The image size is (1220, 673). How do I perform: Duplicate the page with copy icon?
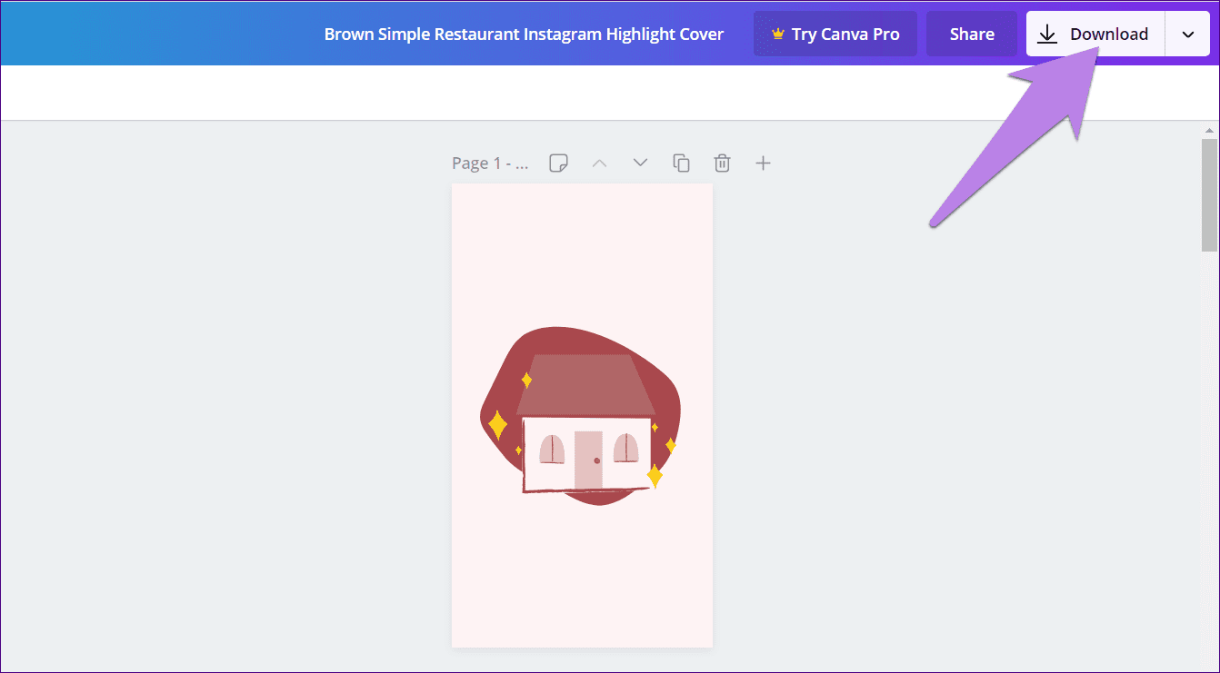click(681, 163)
